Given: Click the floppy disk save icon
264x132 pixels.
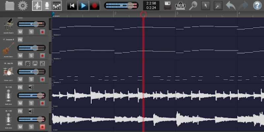Looking at the screenshot, I should (168, 5).
